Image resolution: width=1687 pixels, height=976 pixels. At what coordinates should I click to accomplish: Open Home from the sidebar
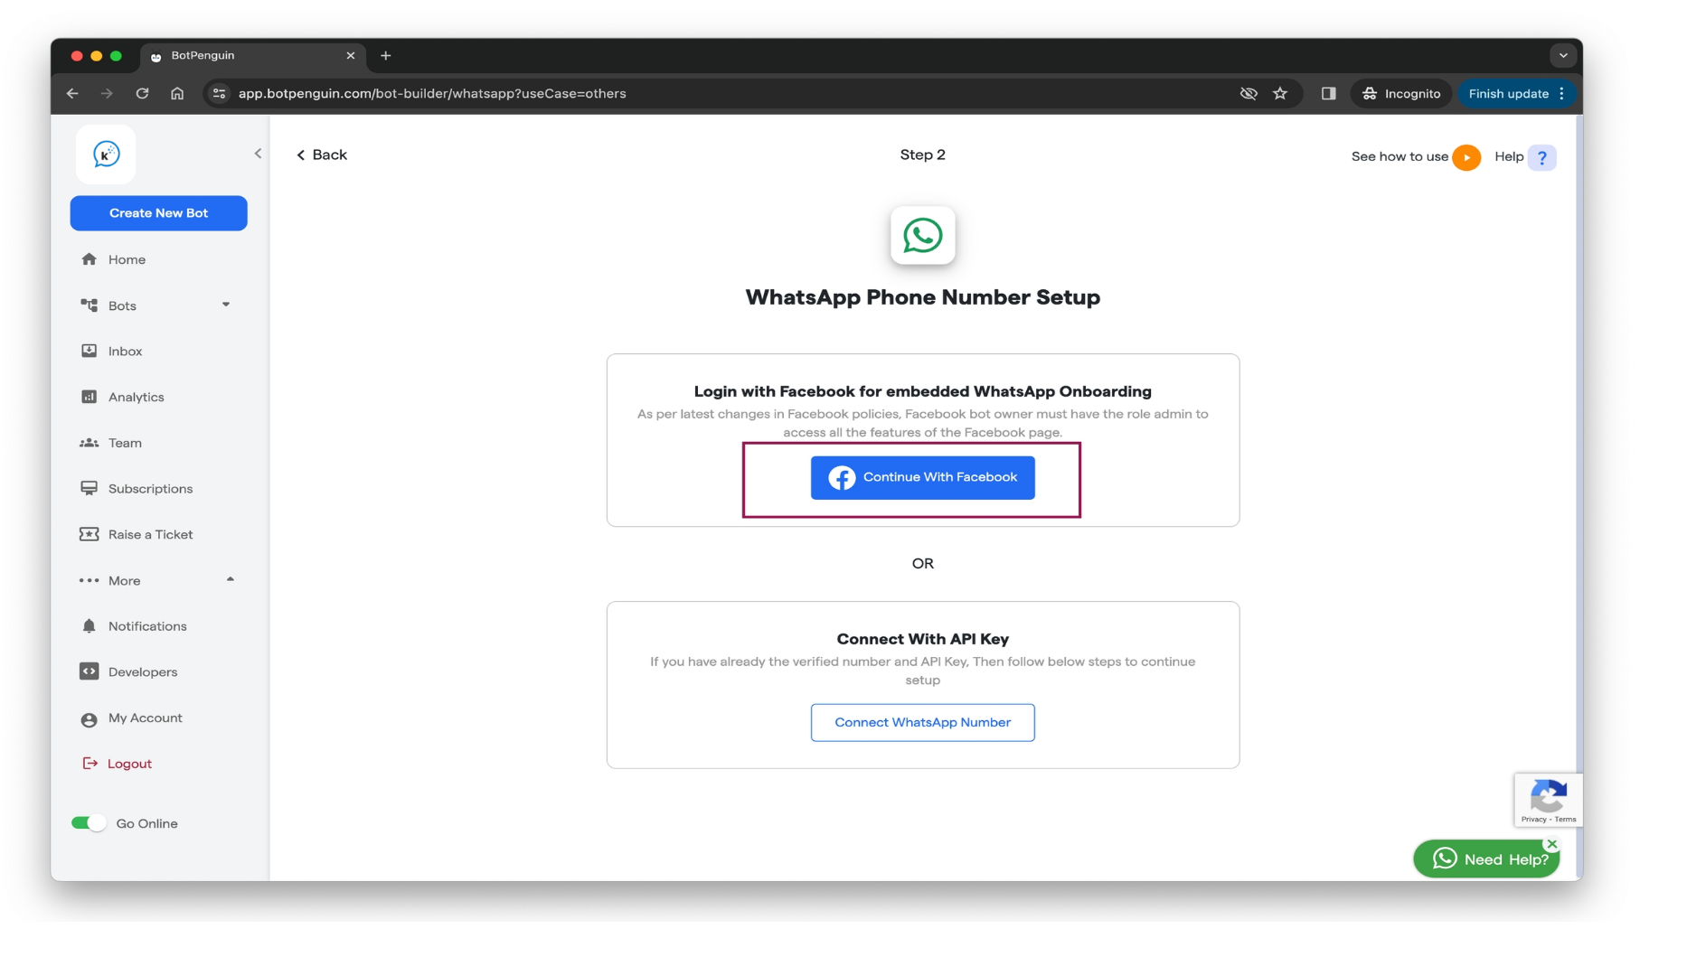pos(127,259)
